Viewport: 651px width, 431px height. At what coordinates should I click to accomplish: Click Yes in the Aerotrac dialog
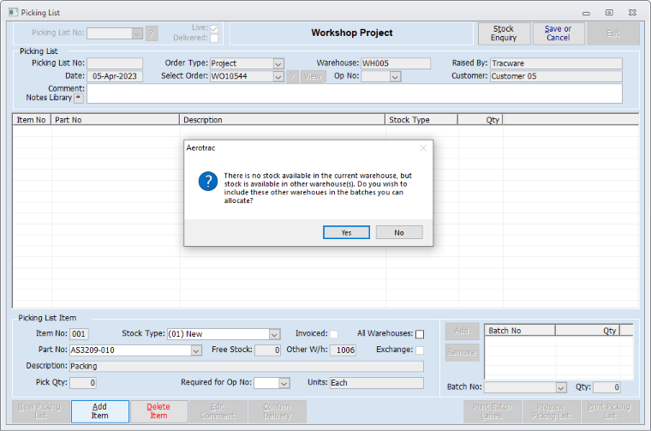[x=346, y=232]
